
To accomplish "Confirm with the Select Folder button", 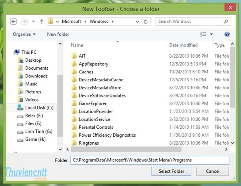I will (172, 171).
